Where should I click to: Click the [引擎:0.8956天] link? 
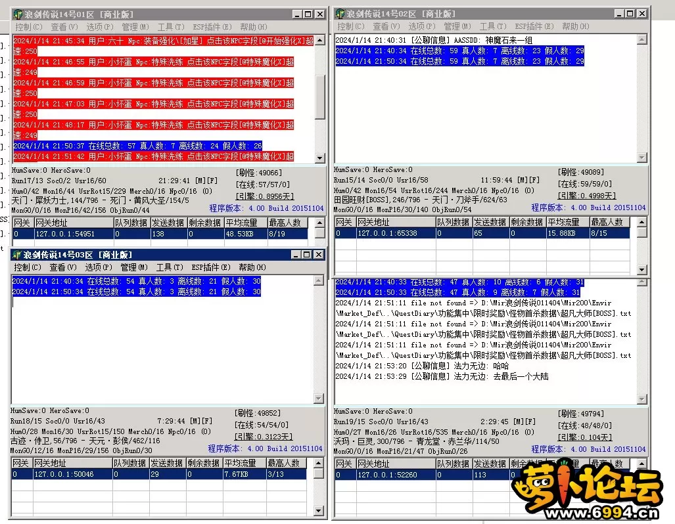pyautogui.click(x=265, y=196)
